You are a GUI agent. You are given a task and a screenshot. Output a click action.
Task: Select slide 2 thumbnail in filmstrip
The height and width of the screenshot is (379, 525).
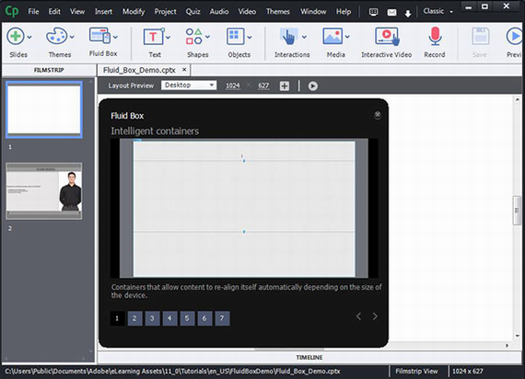[44, 191]
